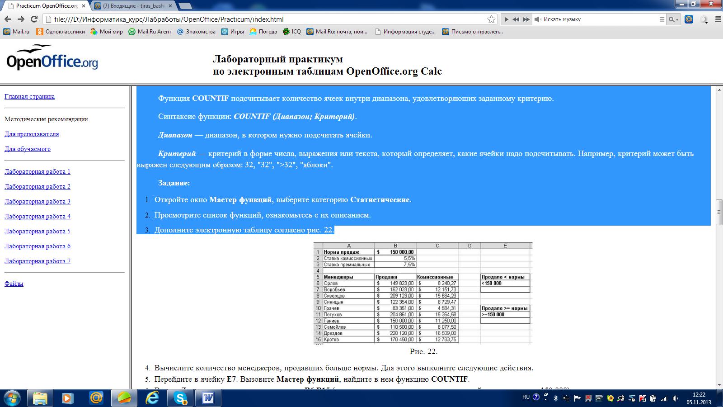Switch to the Входящие mail tab
This screenshot has height=407, width=723.
pos(133,6)
